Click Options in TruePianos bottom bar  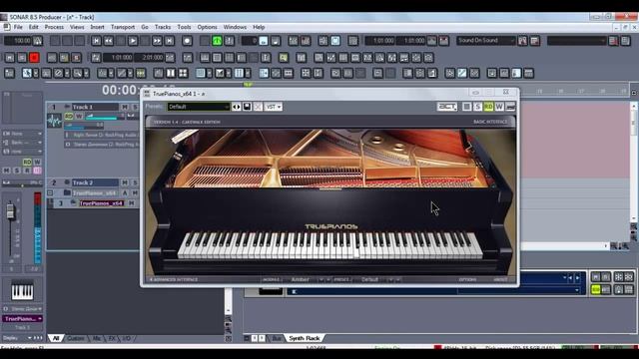[x=467, y=279]
